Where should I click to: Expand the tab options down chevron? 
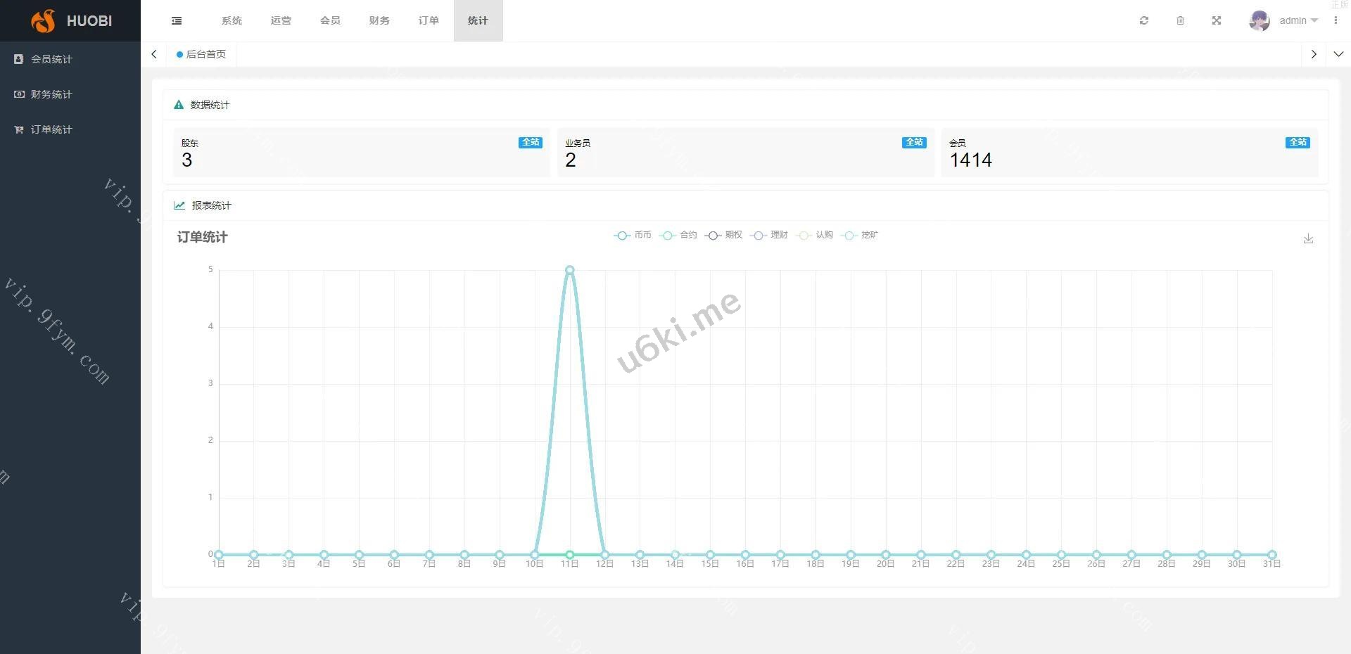click(x=1338, y=54)
